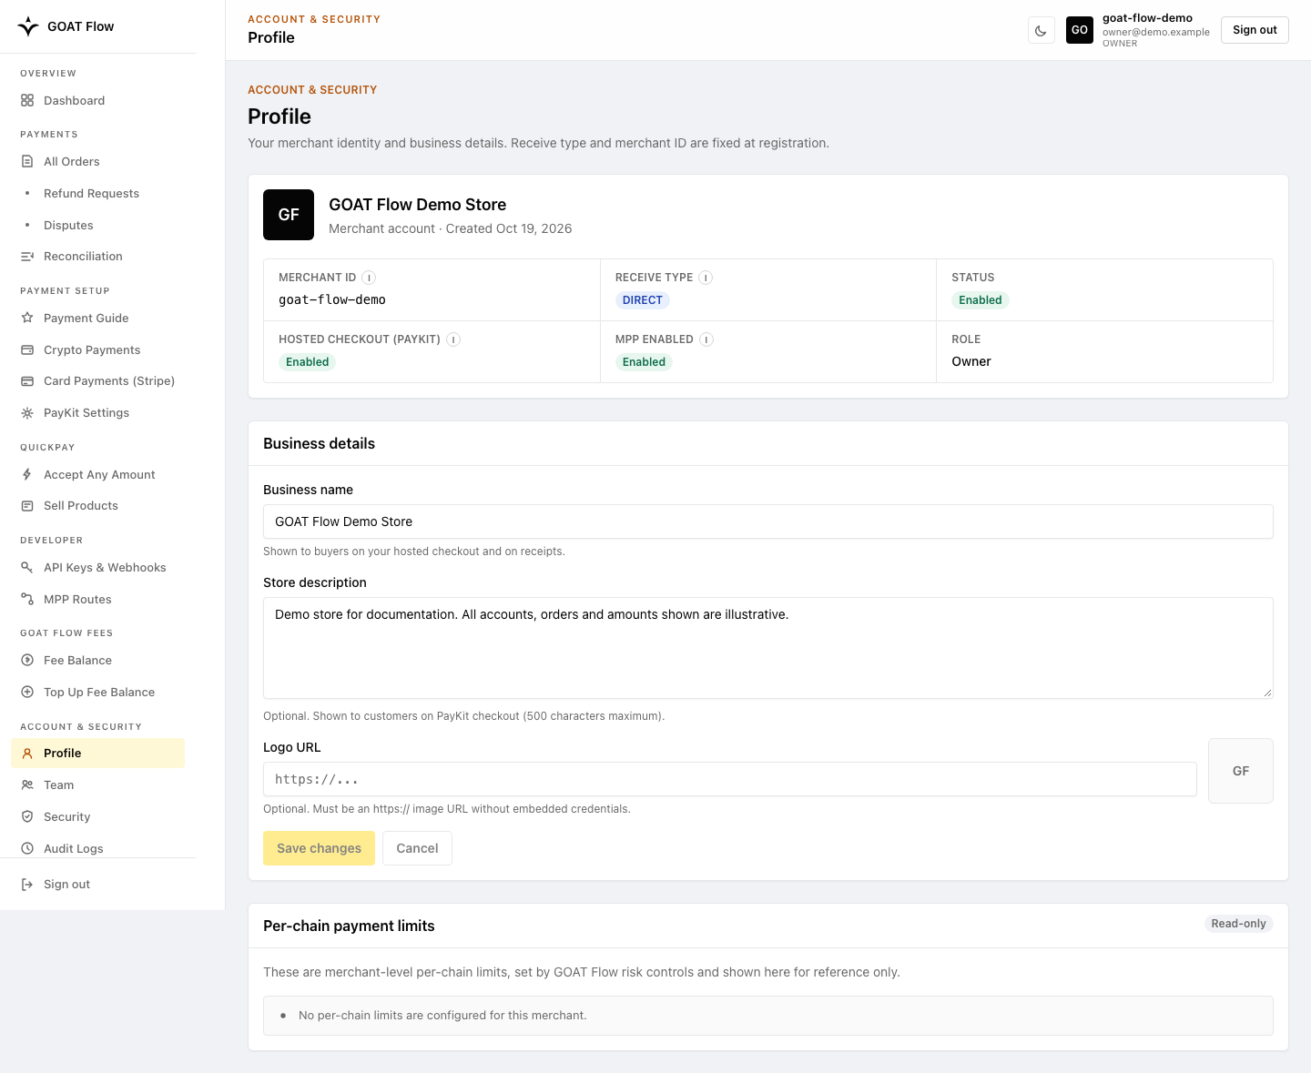Sign out from the sidebar footer
Screen dimensions: 1311x1073
click(x=98, y=885)
